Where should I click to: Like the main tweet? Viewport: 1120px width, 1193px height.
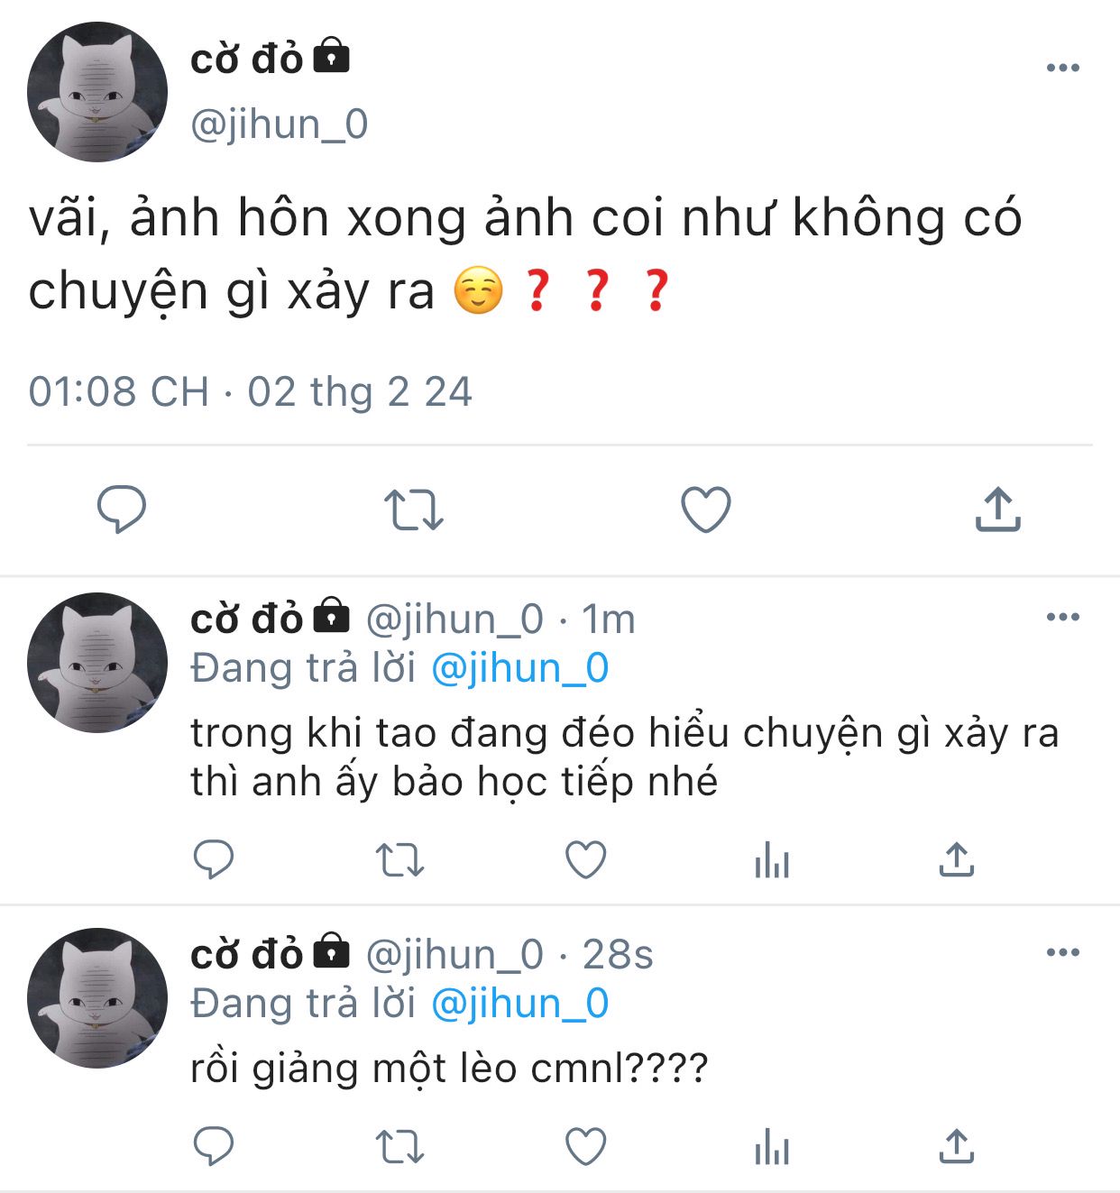[705, 509]
